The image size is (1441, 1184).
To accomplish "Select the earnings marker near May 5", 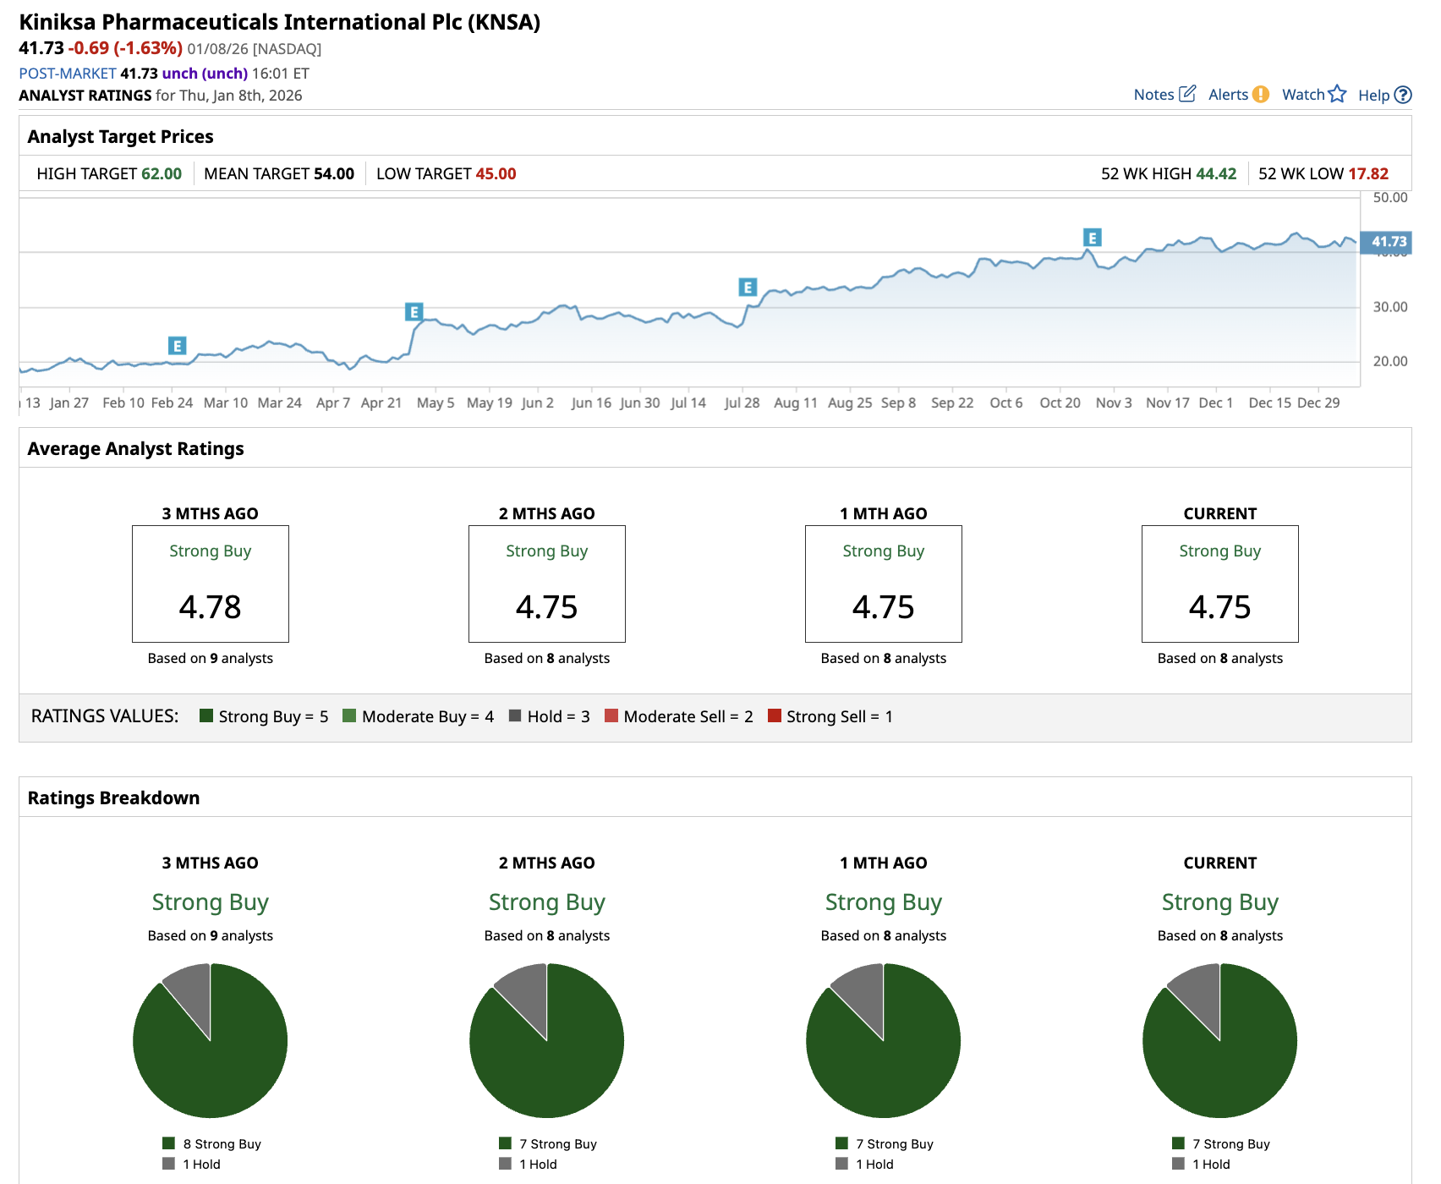I will click(414, 312).
